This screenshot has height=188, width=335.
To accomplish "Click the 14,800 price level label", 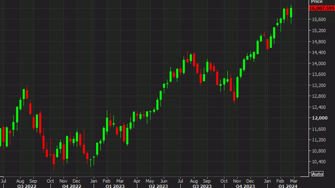I will (x=319, y=42).
